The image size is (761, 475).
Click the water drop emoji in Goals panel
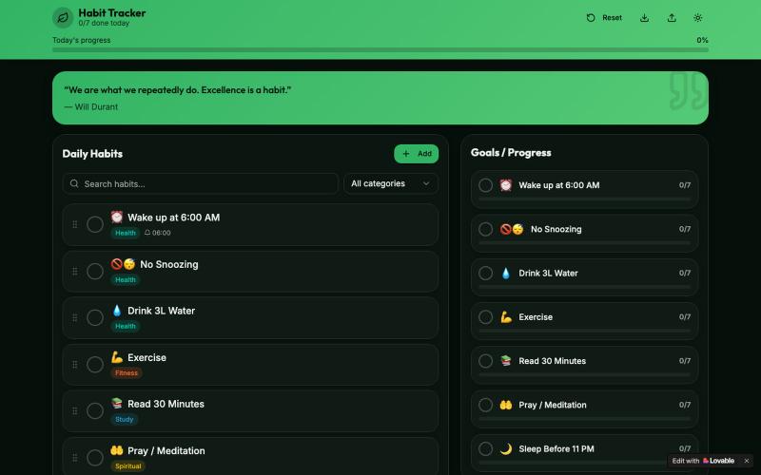click(x=506, y=274)
